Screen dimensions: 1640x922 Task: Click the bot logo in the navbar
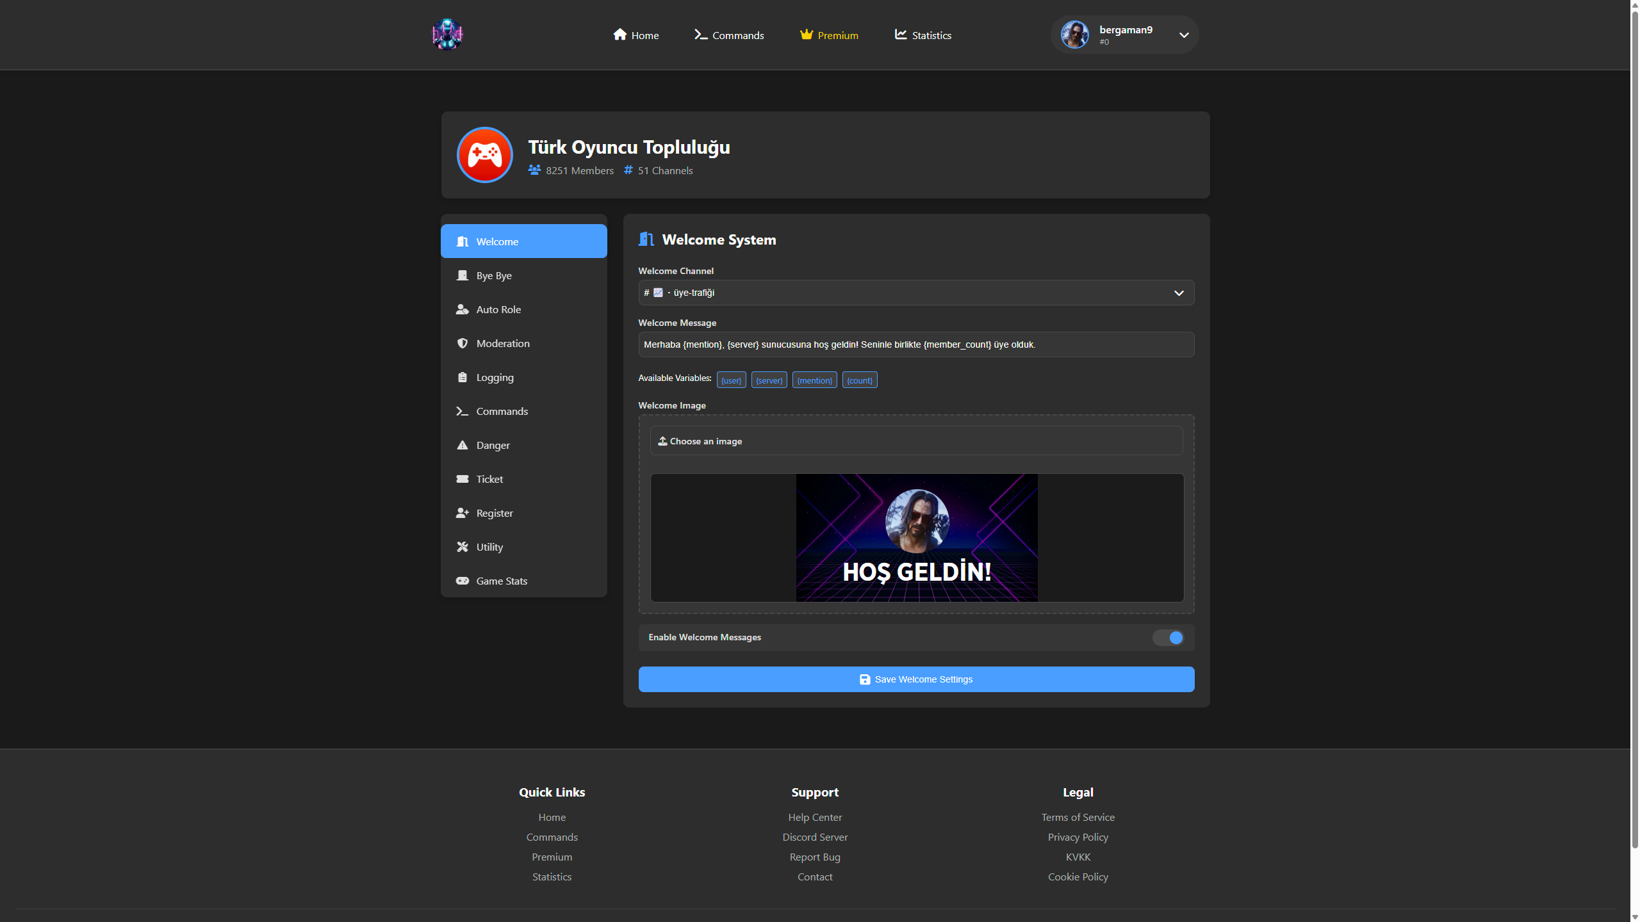point(447,35)
